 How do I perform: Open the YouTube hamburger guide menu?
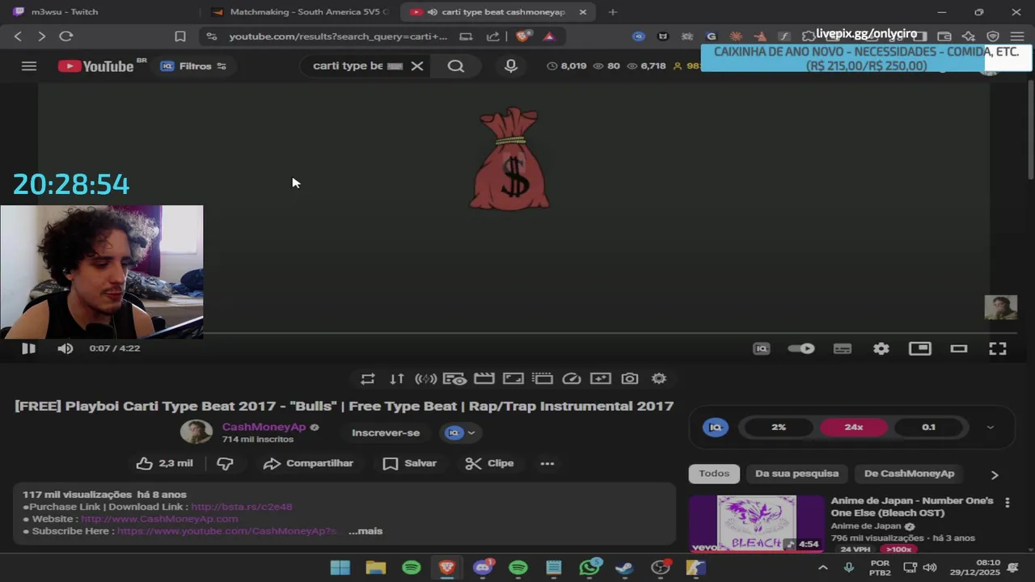click(29, 66)
